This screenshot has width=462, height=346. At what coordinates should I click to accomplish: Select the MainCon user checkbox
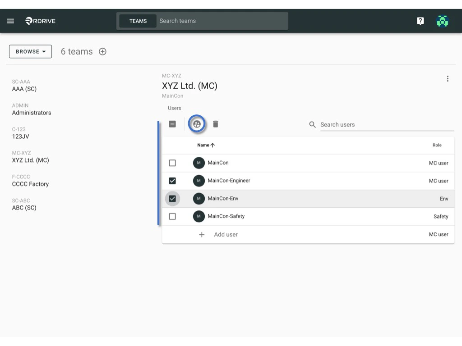point(172,163)
